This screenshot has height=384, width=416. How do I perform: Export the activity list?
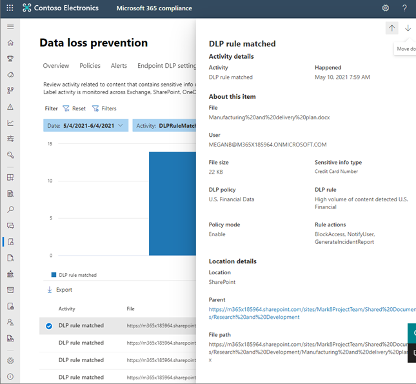[x=60, y=290]
